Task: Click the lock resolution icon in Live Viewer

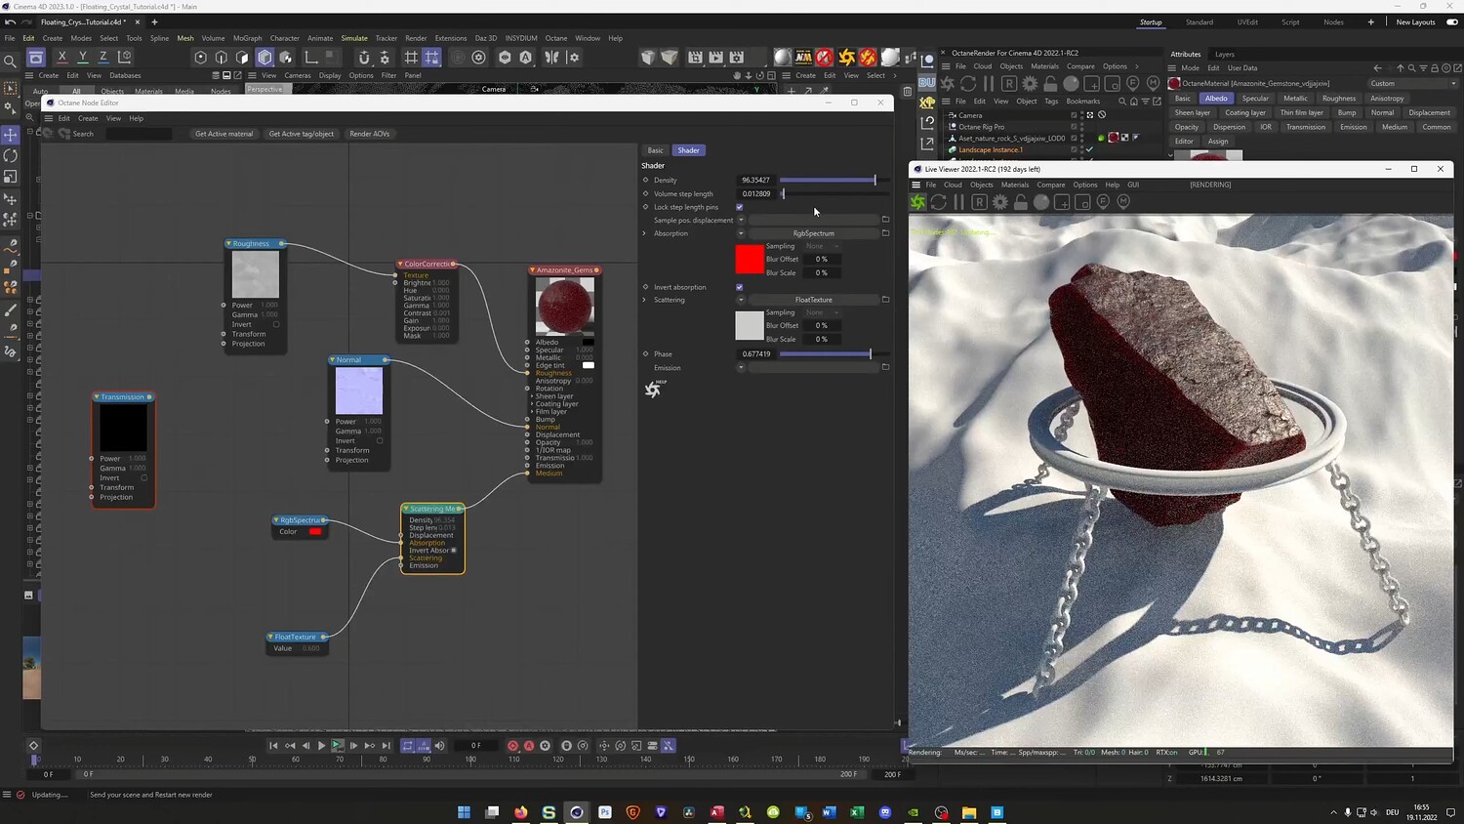Action: point(1021,202)
